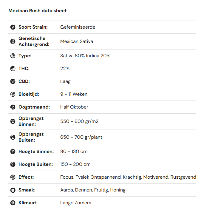
Task: Click the Hoogte Binnen icon
Action: [x=13, y=152]
